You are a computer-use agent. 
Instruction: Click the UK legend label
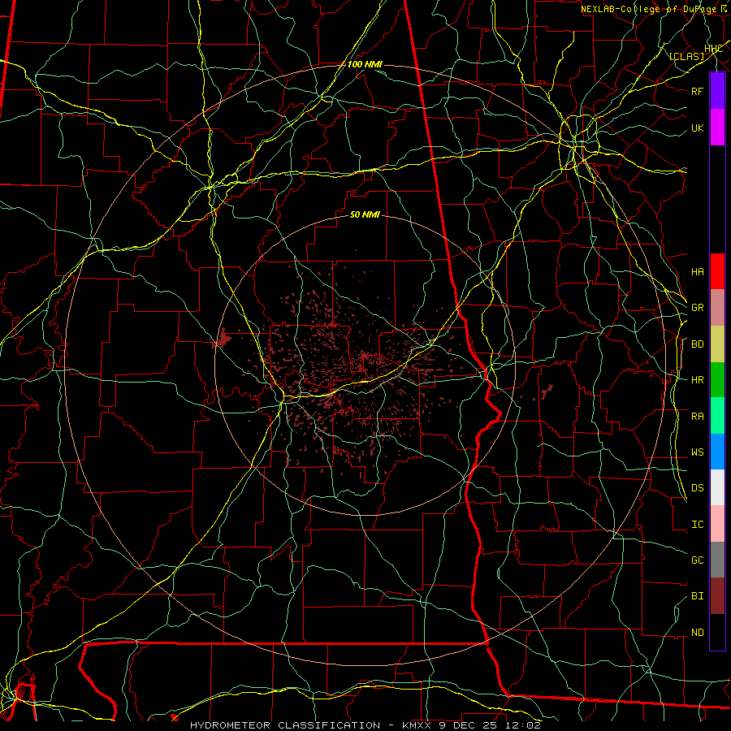coord(698,128)
